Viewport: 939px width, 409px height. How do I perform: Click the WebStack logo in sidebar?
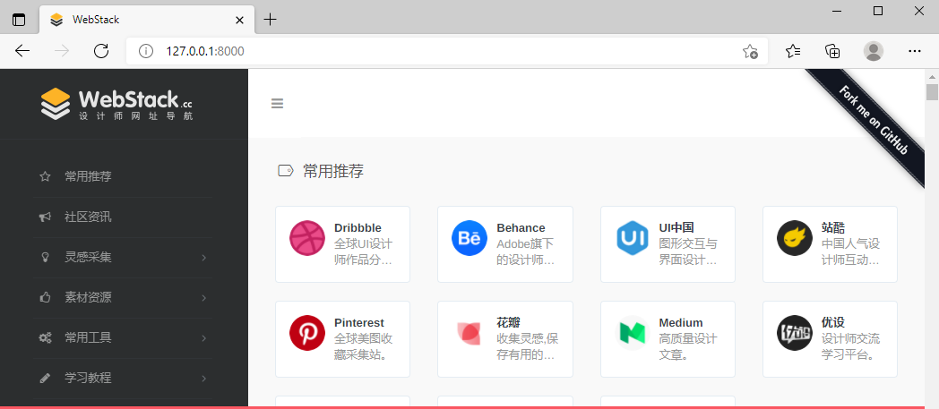pyautogui.click(x=116, y=104)
